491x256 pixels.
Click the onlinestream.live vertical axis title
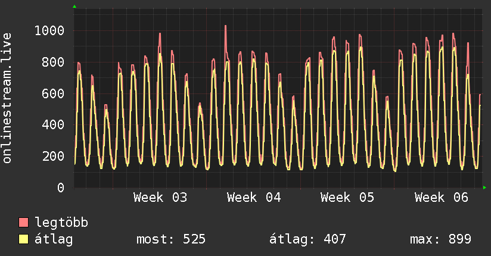[7, 98]
